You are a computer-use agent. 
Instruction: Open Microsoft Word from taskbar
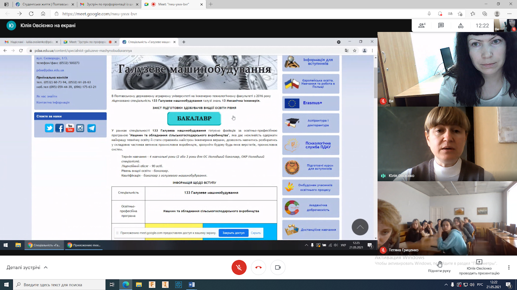tap(192, 285)
